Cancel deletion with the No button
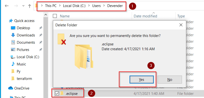This screenshot has height=98, width=204. (x=170, y=79)
